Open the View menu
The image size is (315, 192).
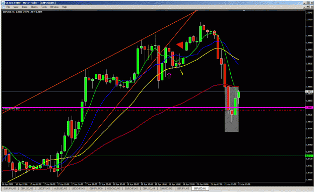click(16, 7)
